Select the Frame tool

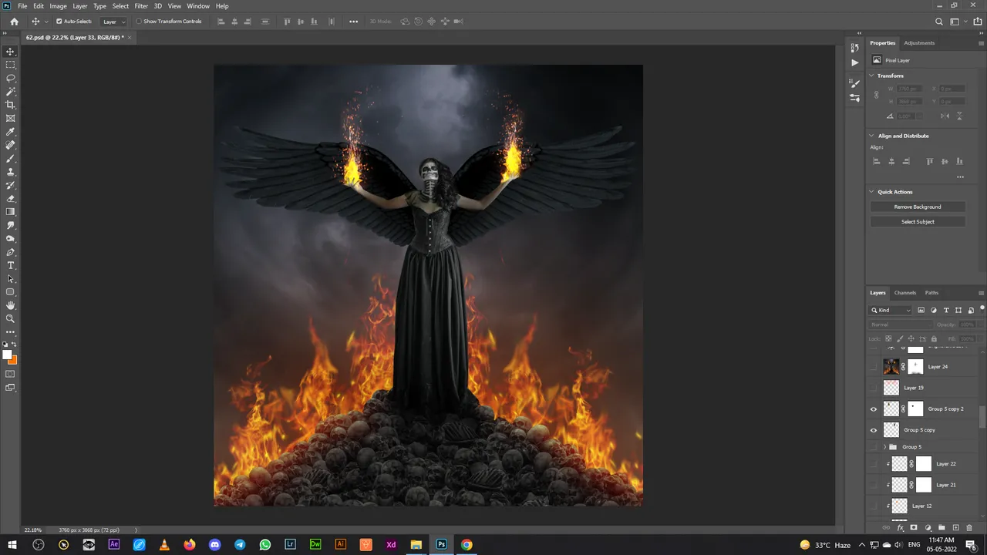pyautogui.click(x=10, y=119)
